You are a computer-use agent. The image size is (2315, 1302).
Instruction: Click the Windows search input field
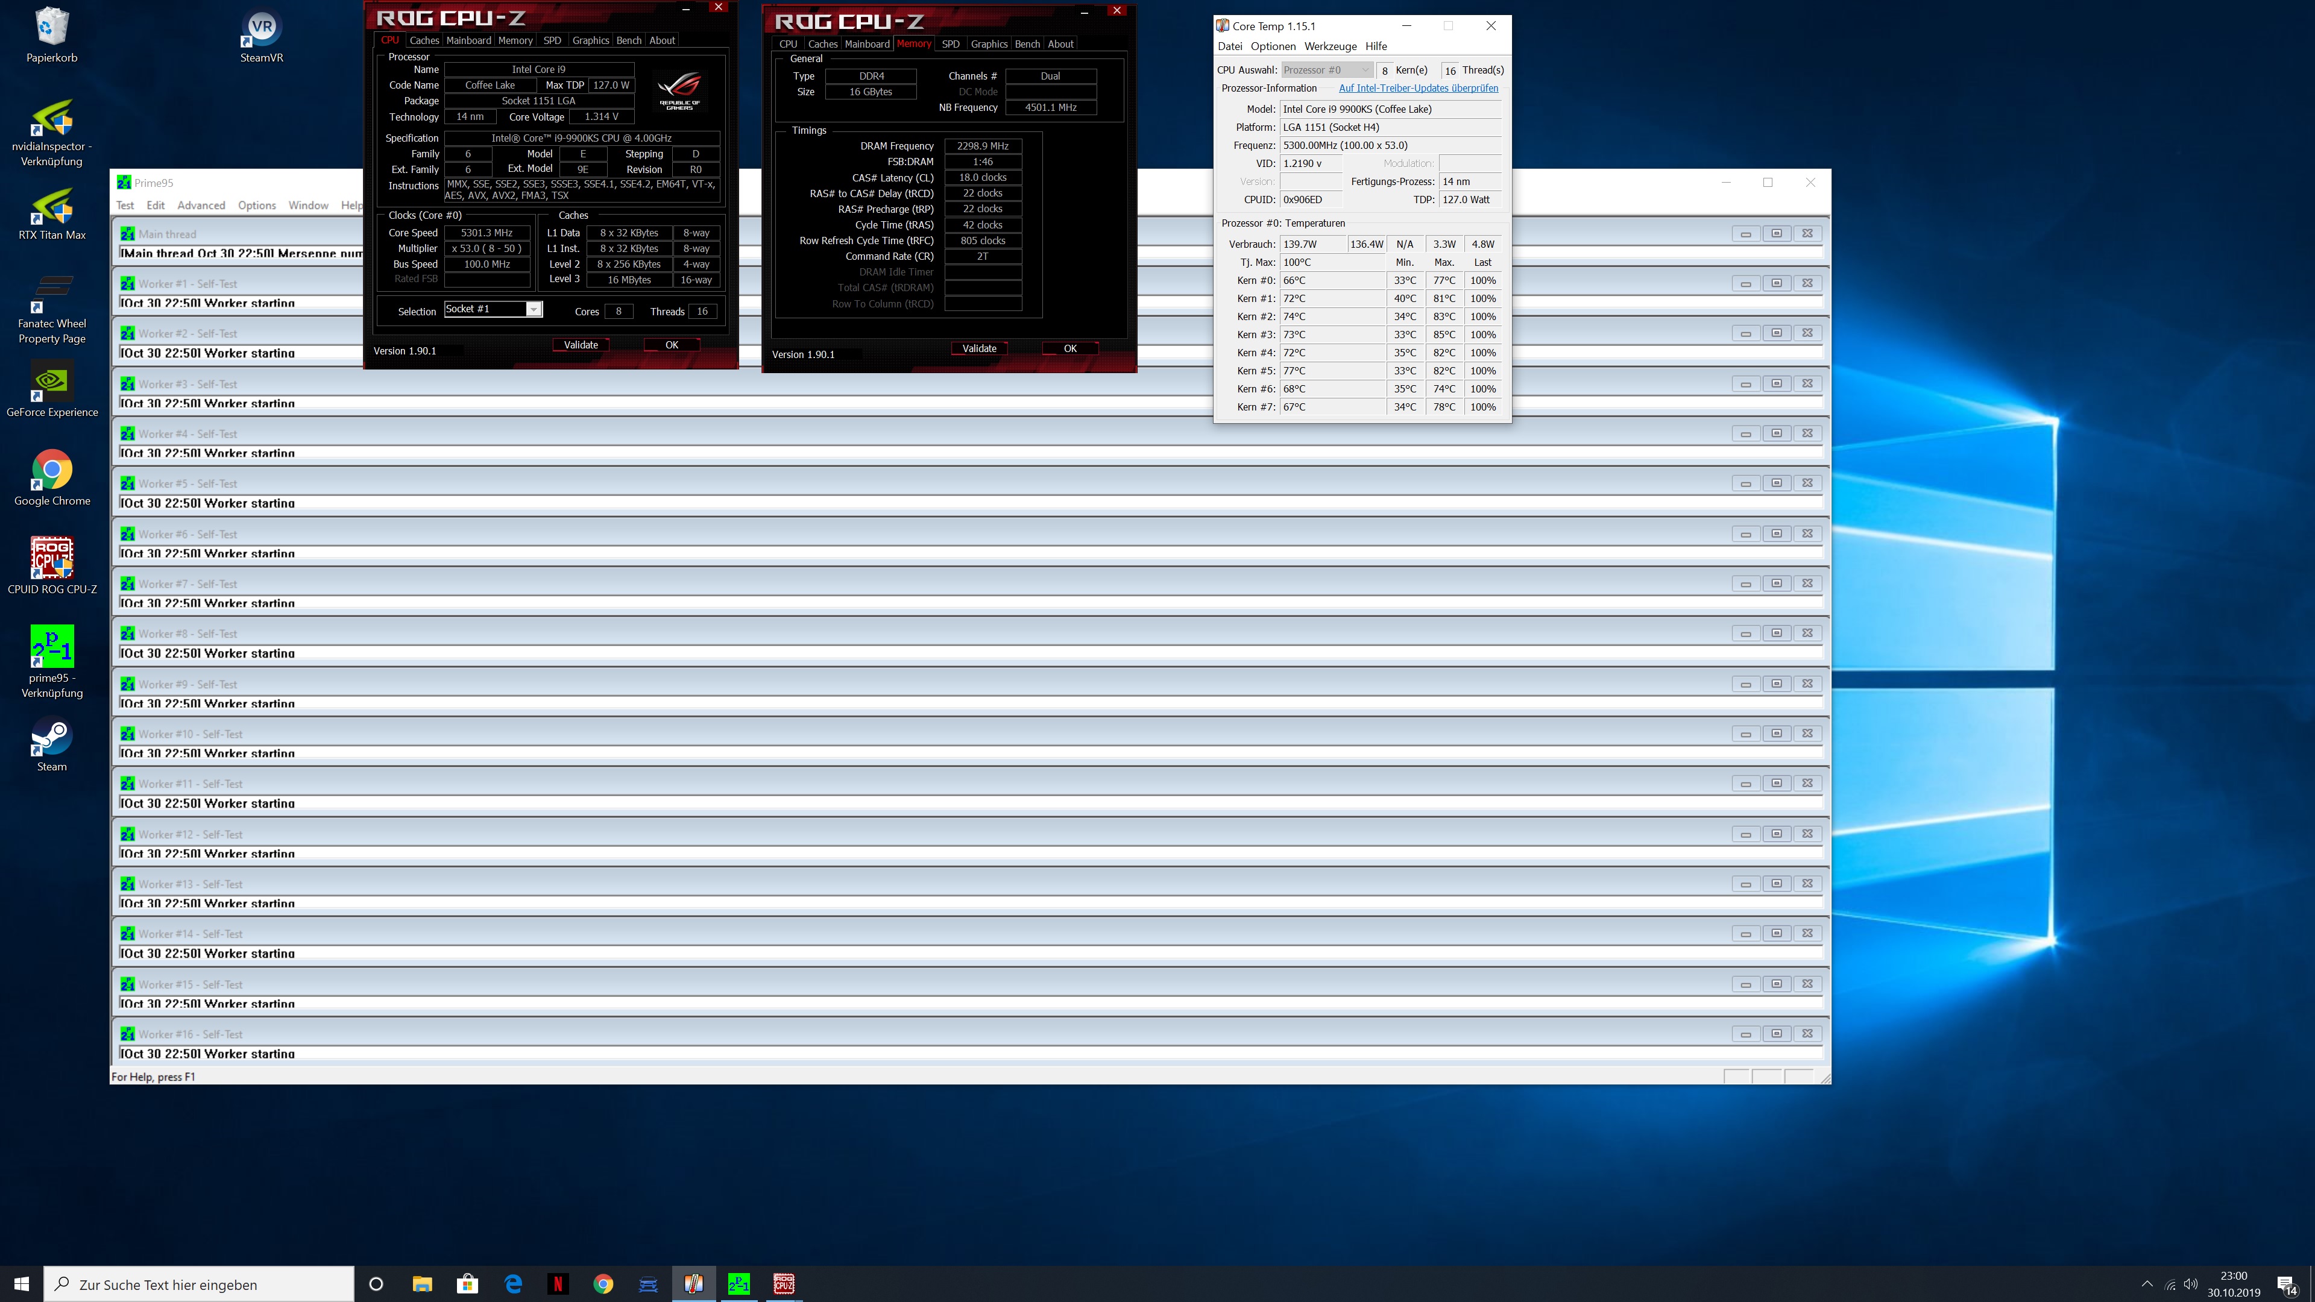[198, 1284]
